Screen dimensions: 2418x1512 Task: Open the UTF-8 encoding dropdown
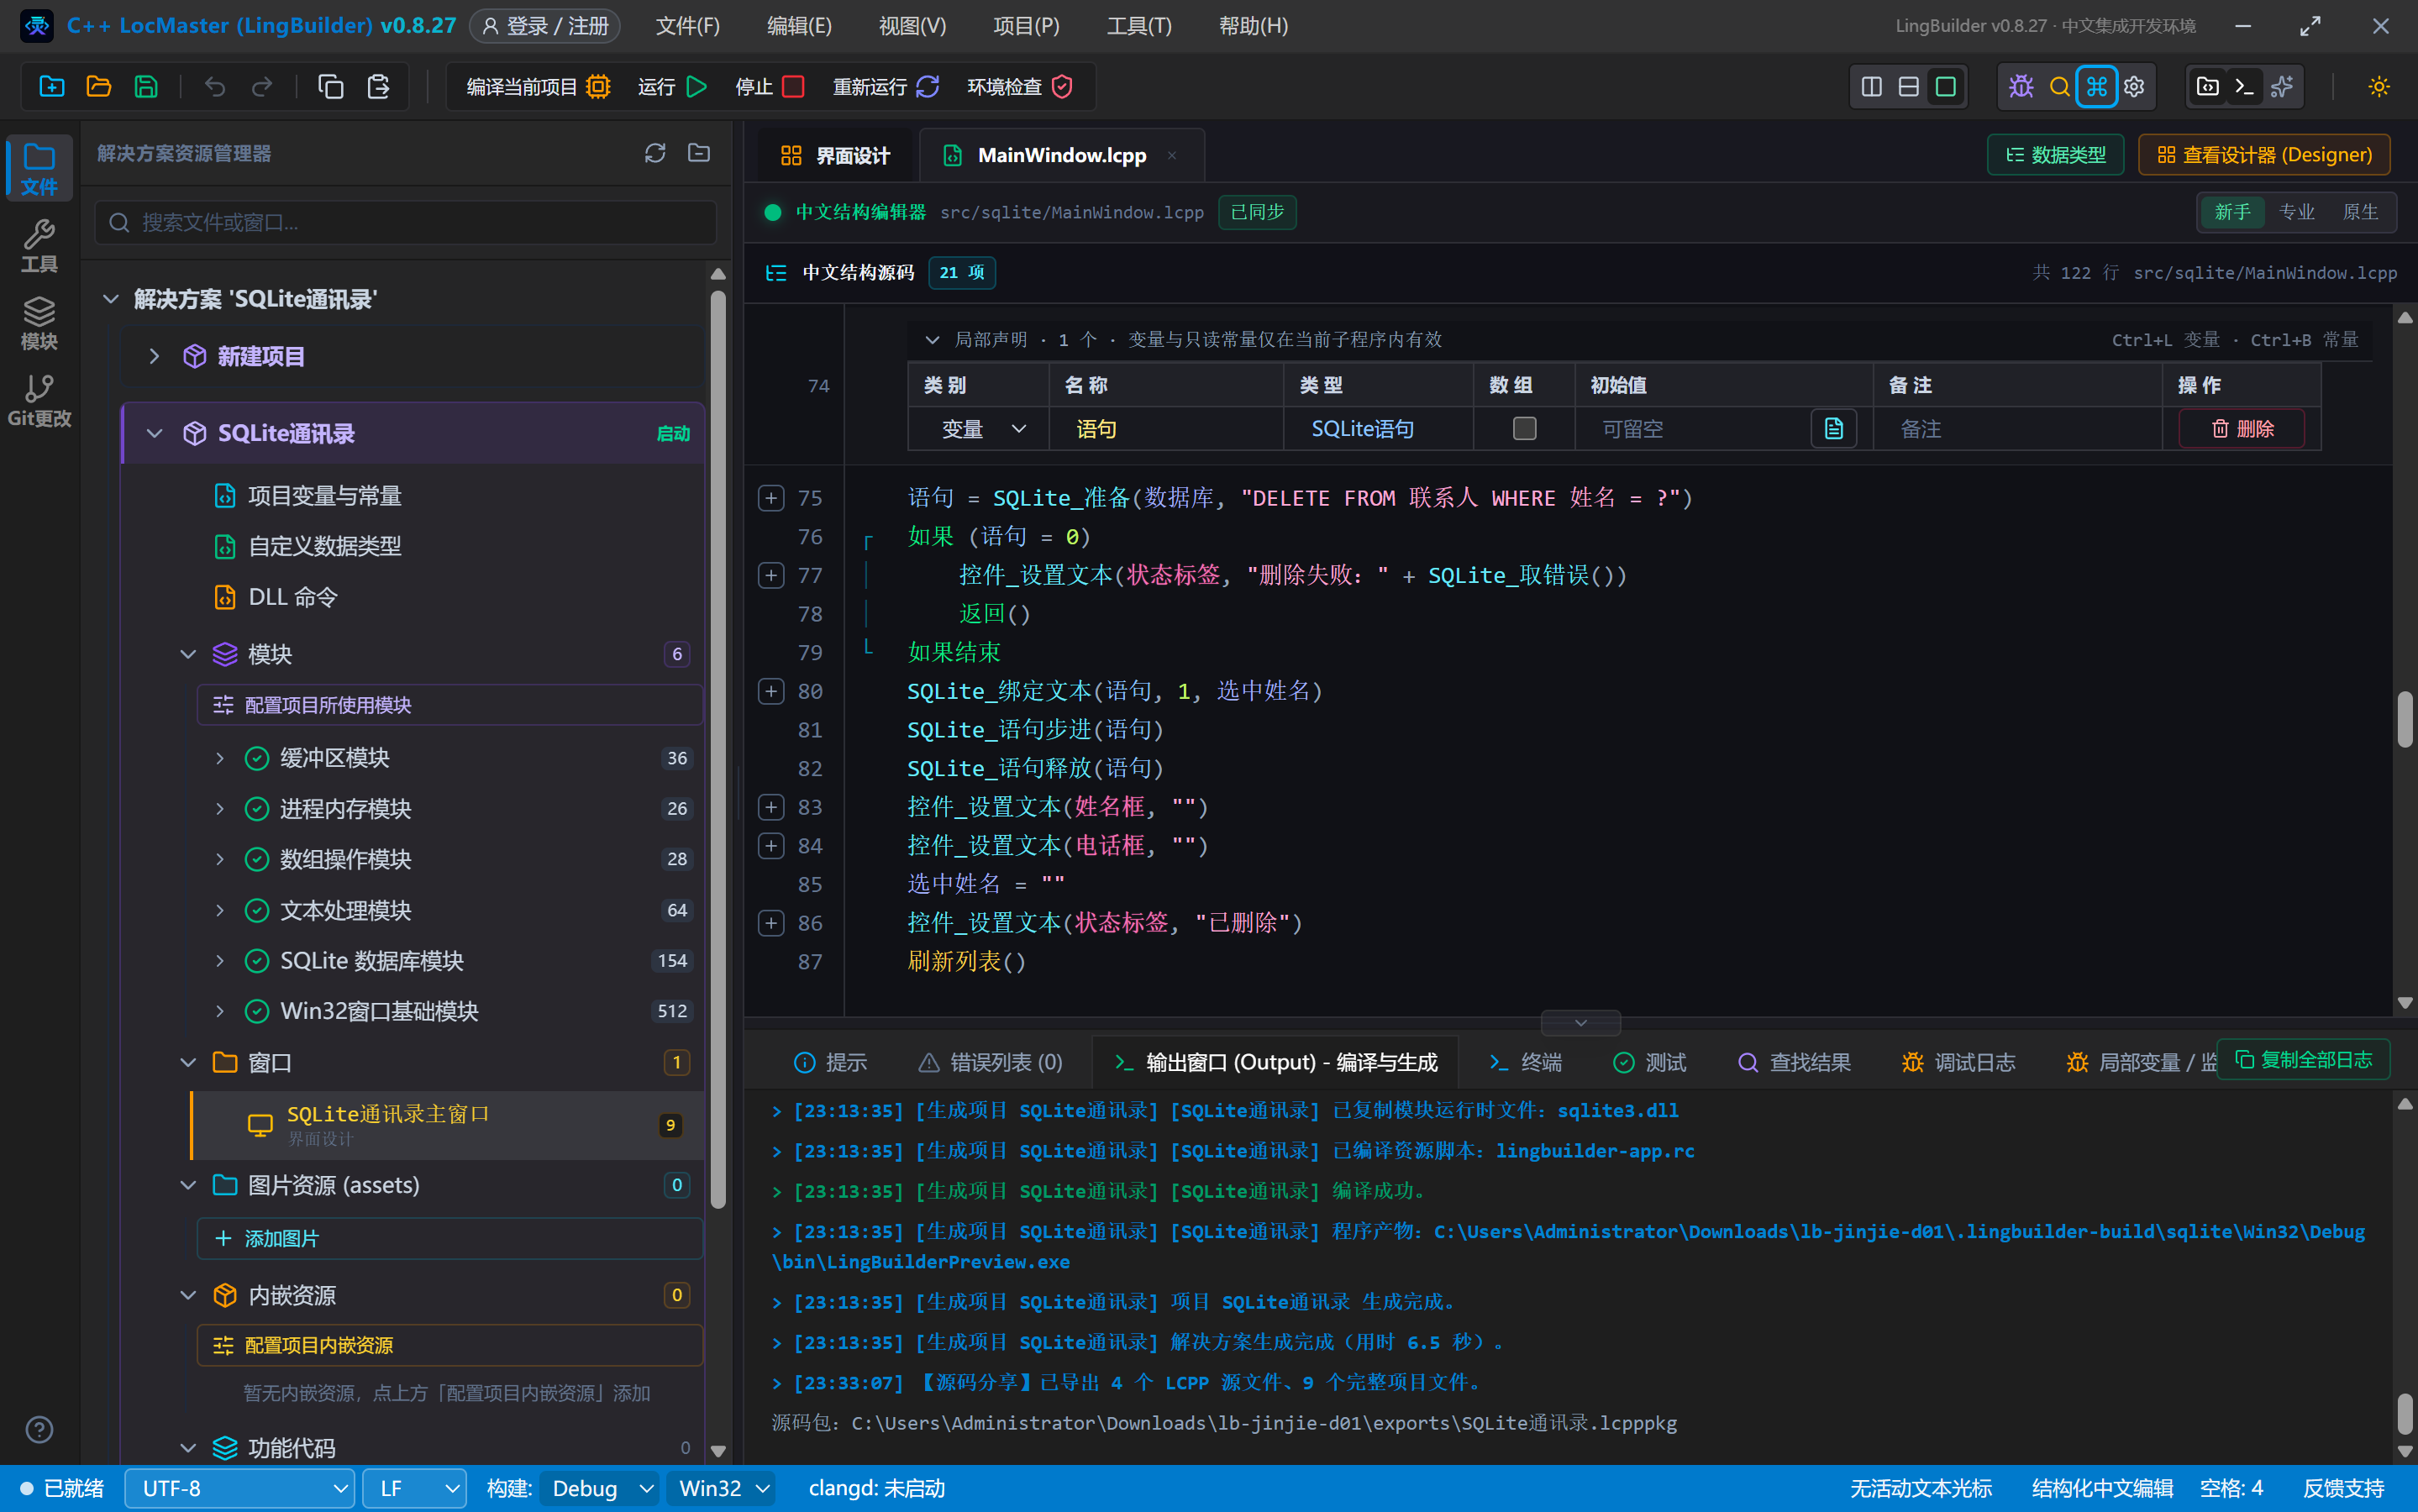click(240, 1488)
